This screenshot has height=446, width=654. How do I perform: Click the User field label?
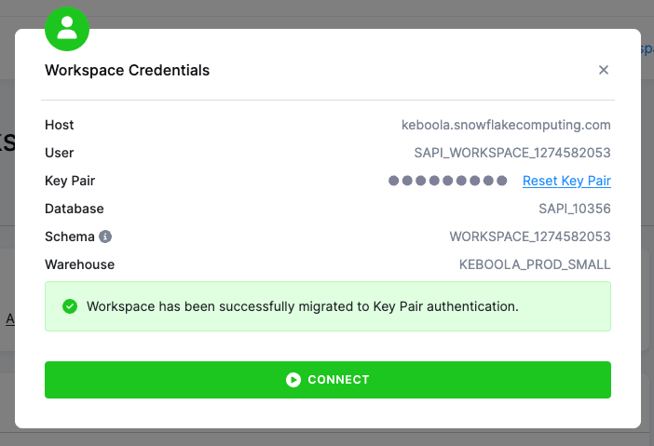60,153
